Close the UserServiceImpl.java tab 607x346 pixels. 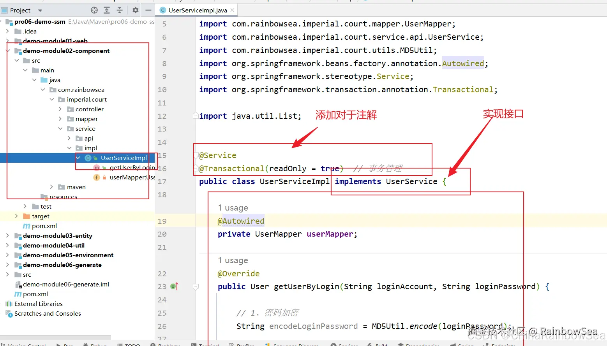point(232,10)
